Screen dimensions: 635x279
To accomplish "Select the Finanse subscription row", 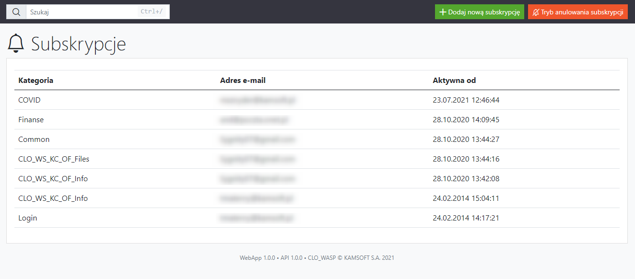I will tap(31, 120).
